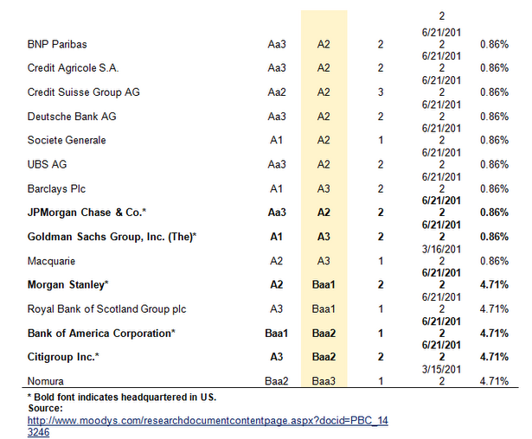The width and height of the screenshot is (532, 439).
Task: Select 'Royal Bank of Scotland Group plc'
Action: tap(107, 309)
